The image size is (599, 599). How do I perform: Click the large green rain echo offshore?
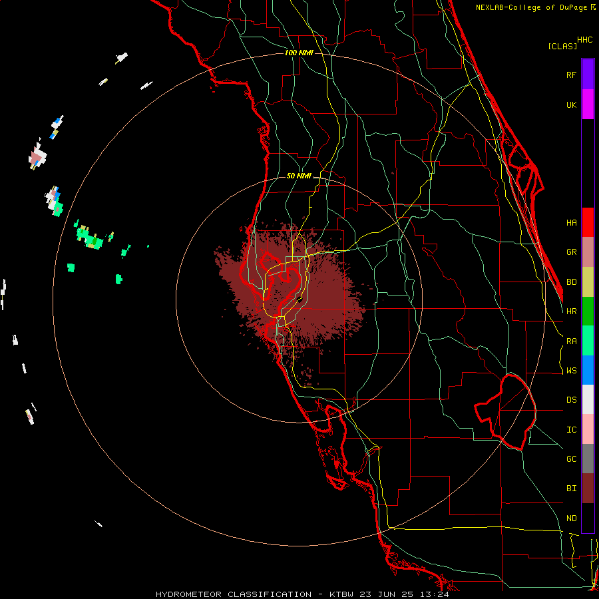[90, 237]
